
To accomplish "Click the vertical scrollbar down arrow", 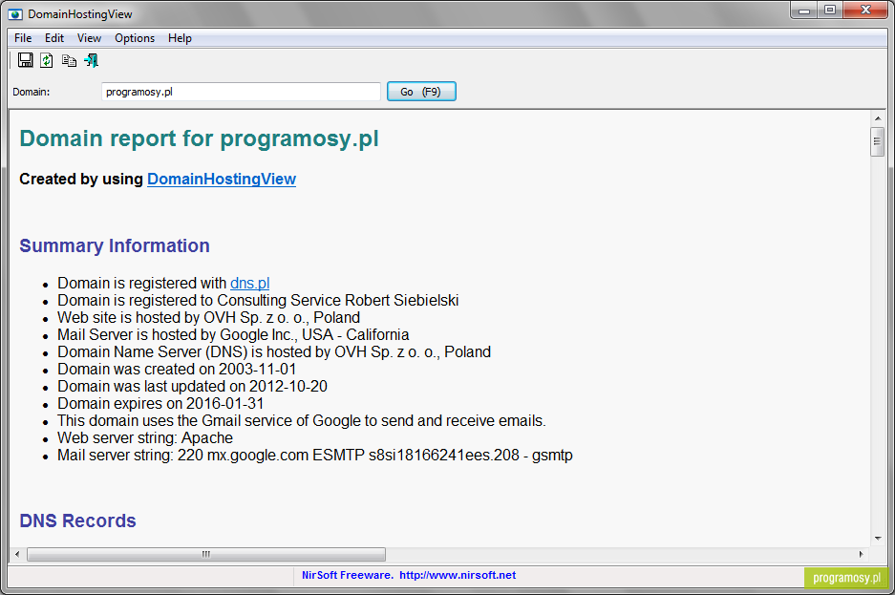I will tap(877, 538).
